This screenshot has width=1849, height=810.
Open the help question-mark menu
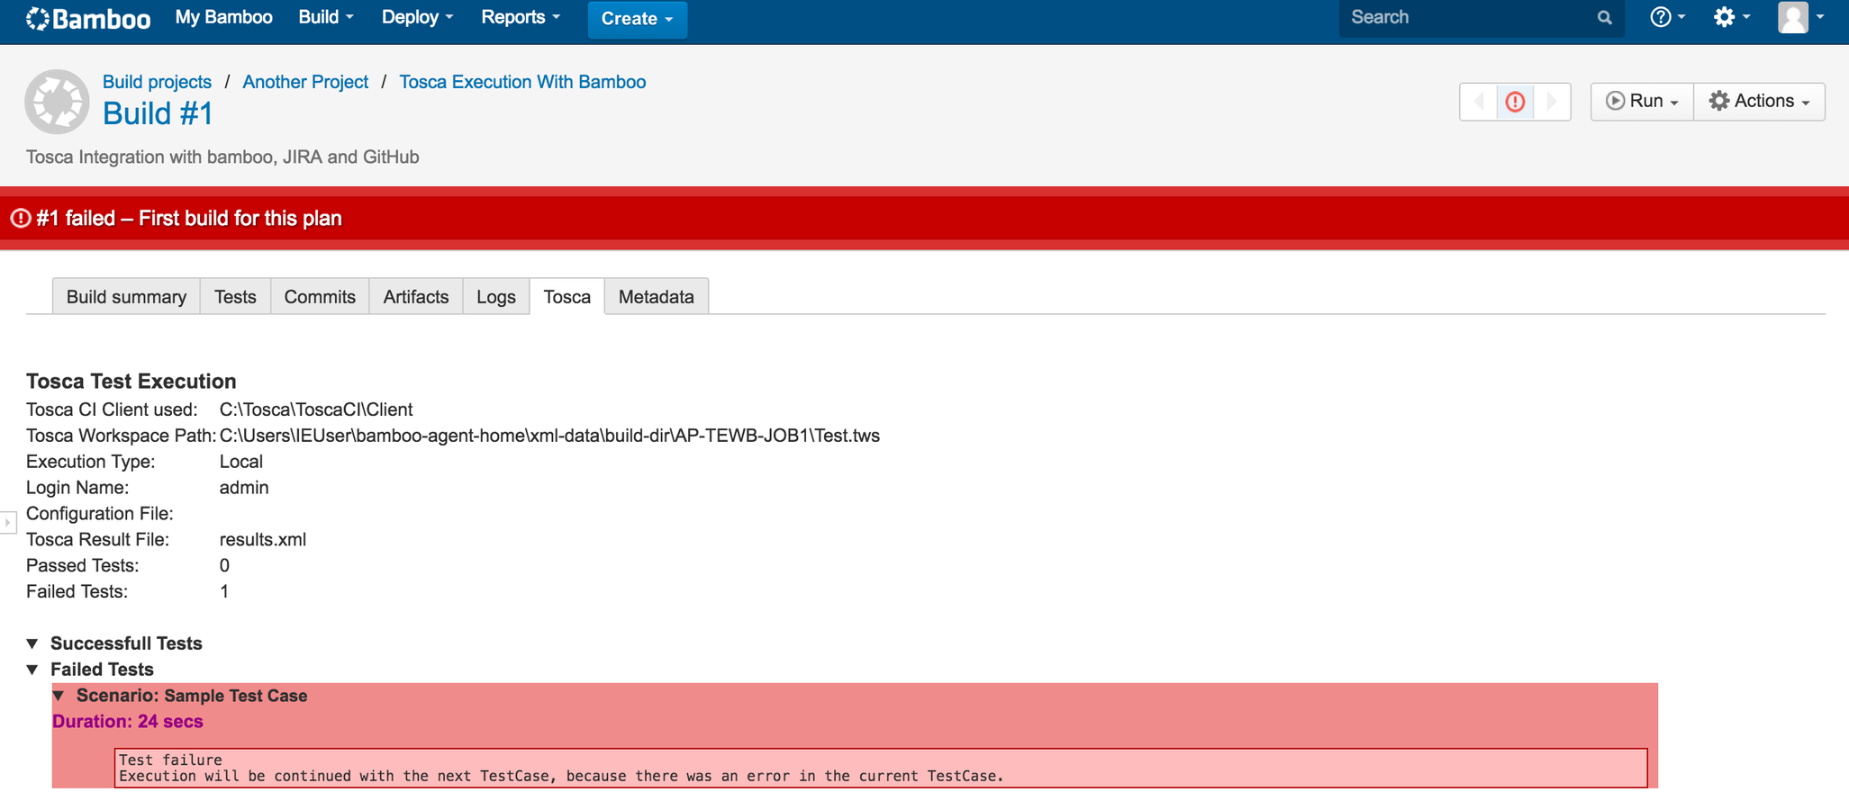[x=1667, y=17]
